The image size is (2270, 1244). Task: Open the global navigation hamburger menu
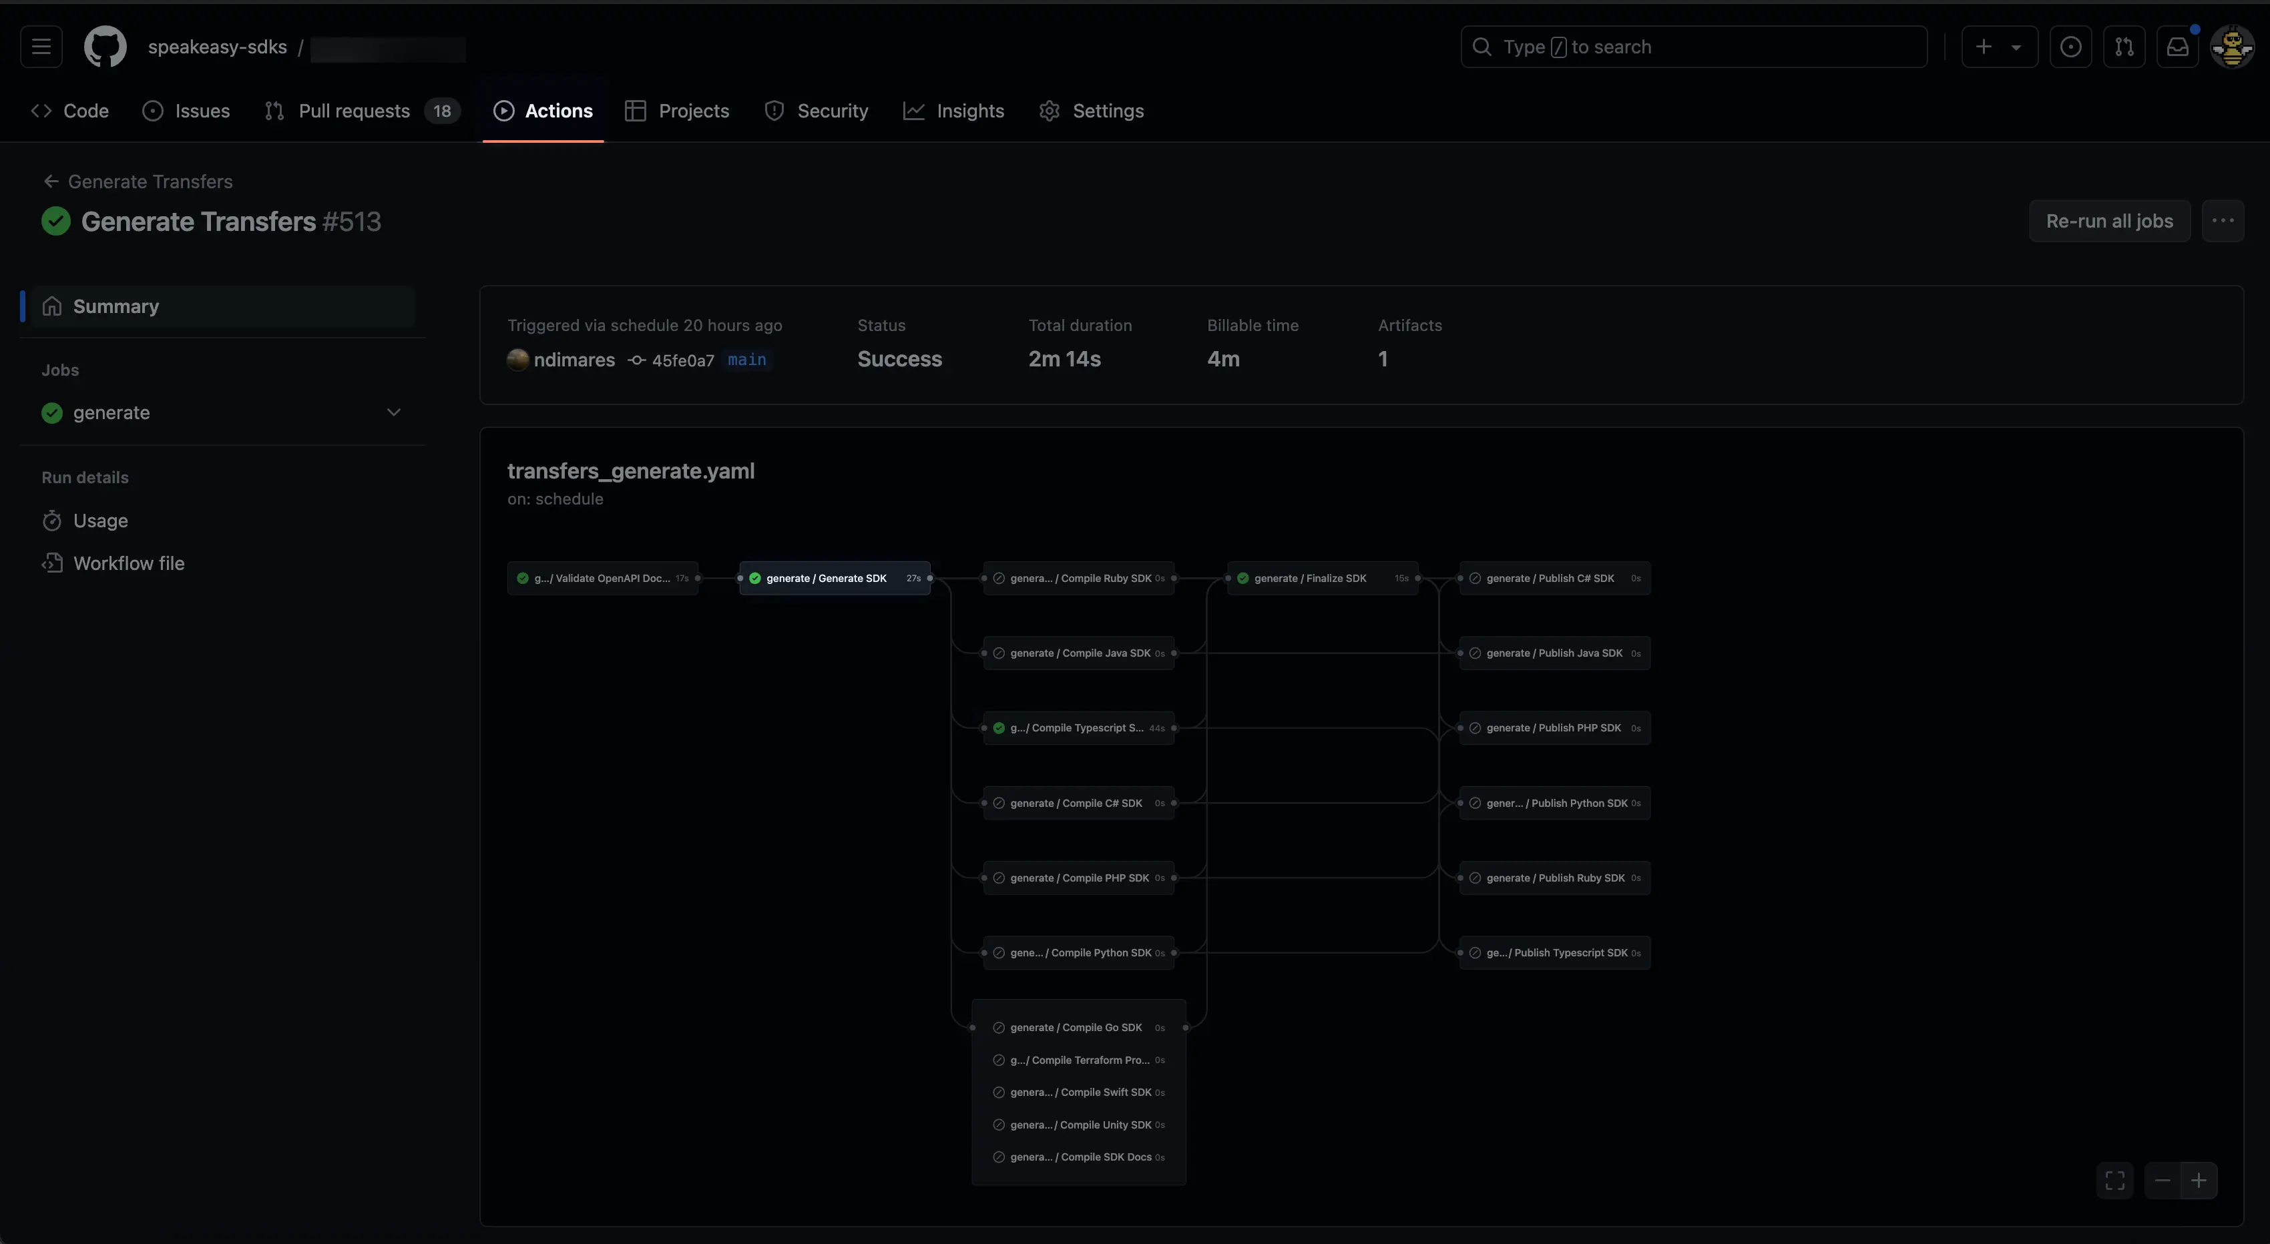pos(41,46)
